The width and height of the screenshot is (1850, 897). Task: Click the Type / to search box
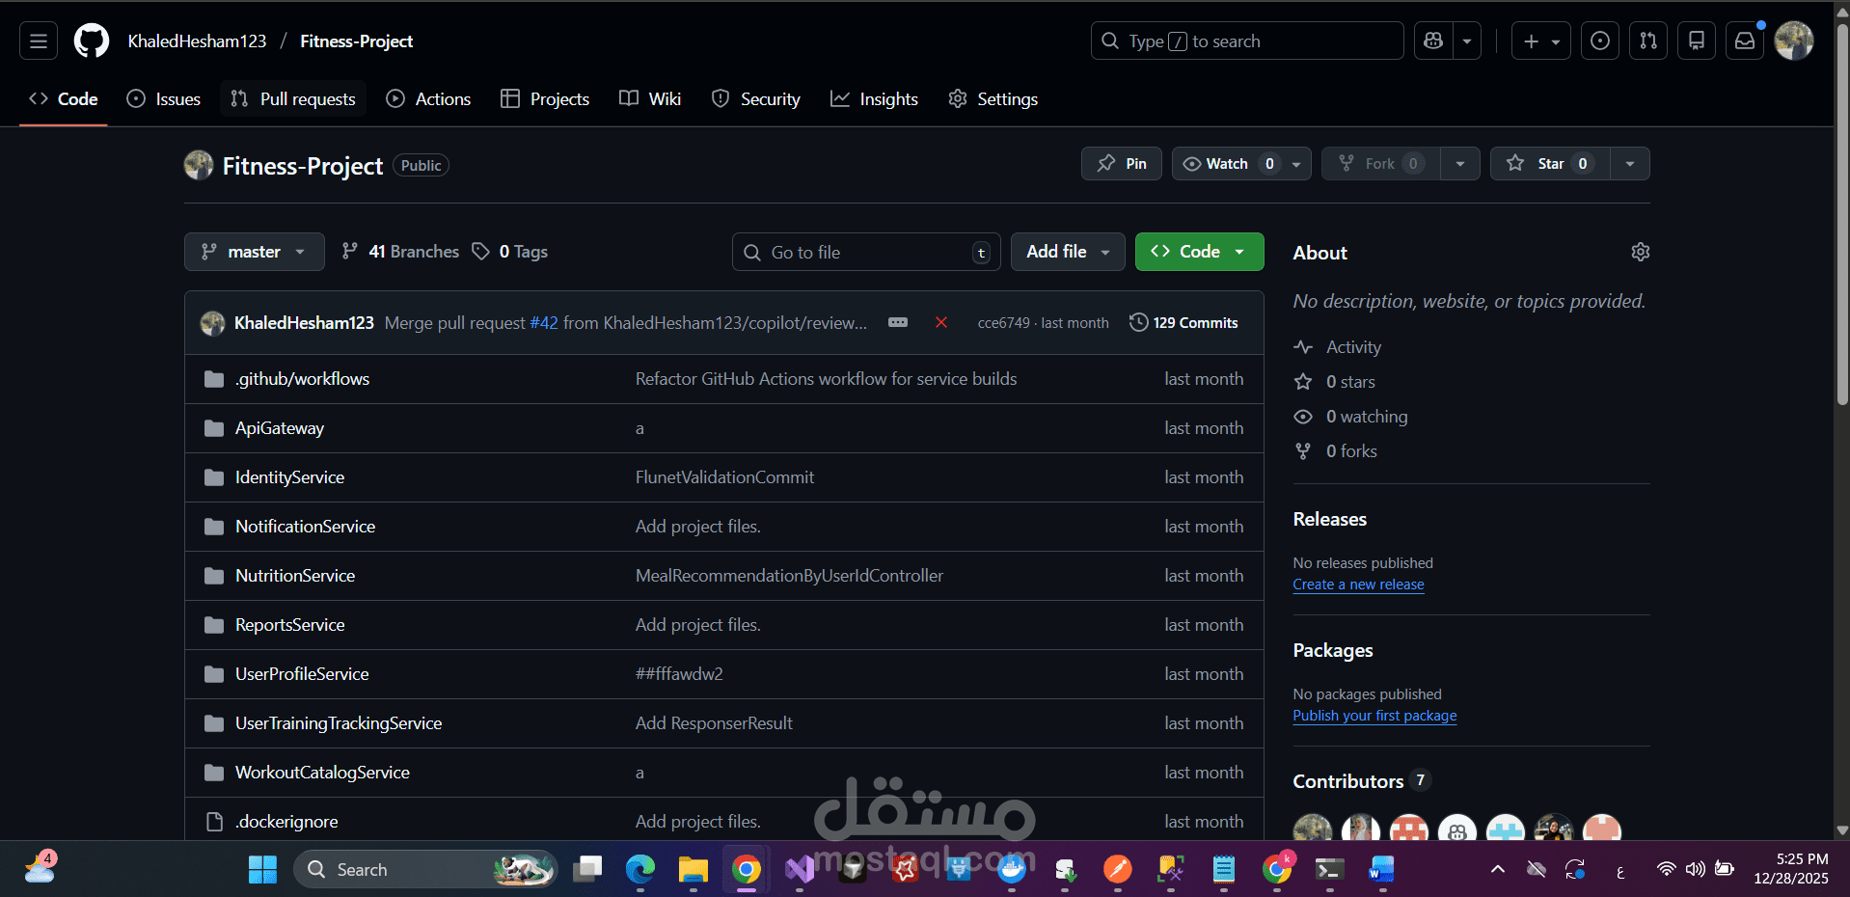[1247, 41]
